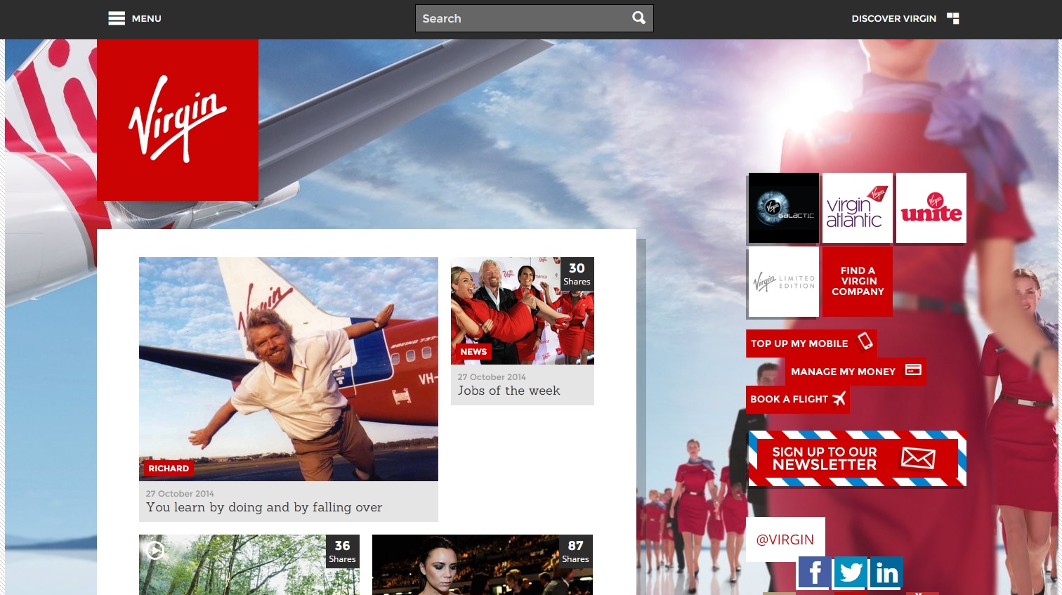Click the newsletter envelope icon
The height and width of the screenshot is (595, 1062).
tap(918, 458)
